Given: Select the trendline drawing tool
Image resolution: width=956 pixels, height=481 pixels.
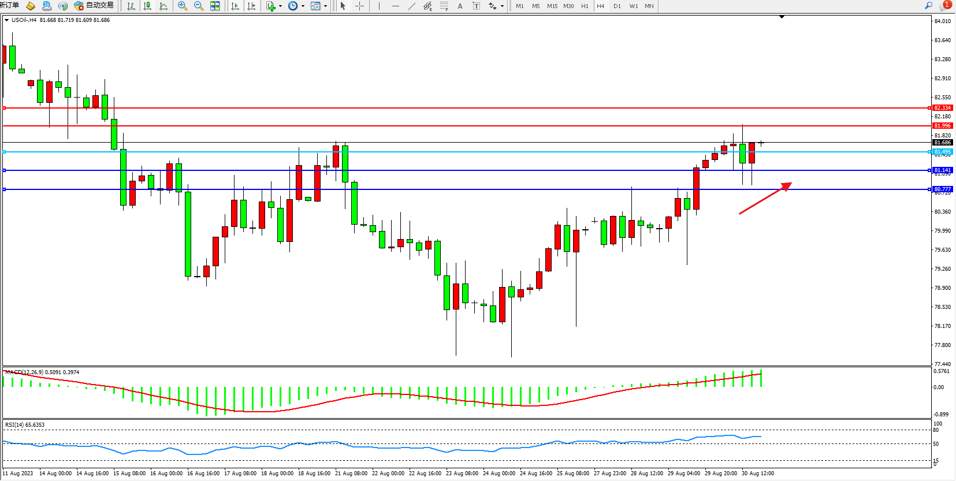Looking at the screenshot, I should pyautogui.click(x=411, y=6).
